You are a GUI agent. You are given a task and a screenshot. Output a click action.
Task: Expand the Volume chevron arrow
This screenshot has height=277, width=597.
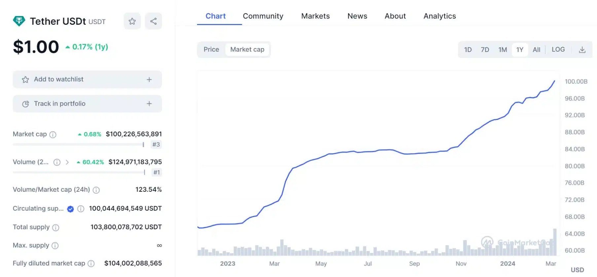click(x=67, y=162)
